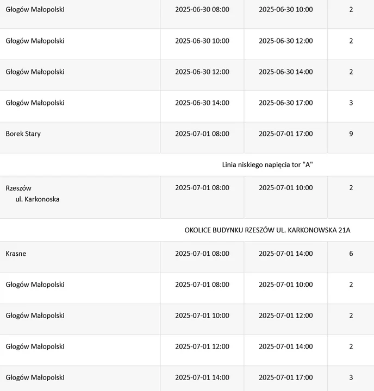Click Rzeszów ul. Karkonoska address text
Screen dimensions: 374x391
point(33,193)
